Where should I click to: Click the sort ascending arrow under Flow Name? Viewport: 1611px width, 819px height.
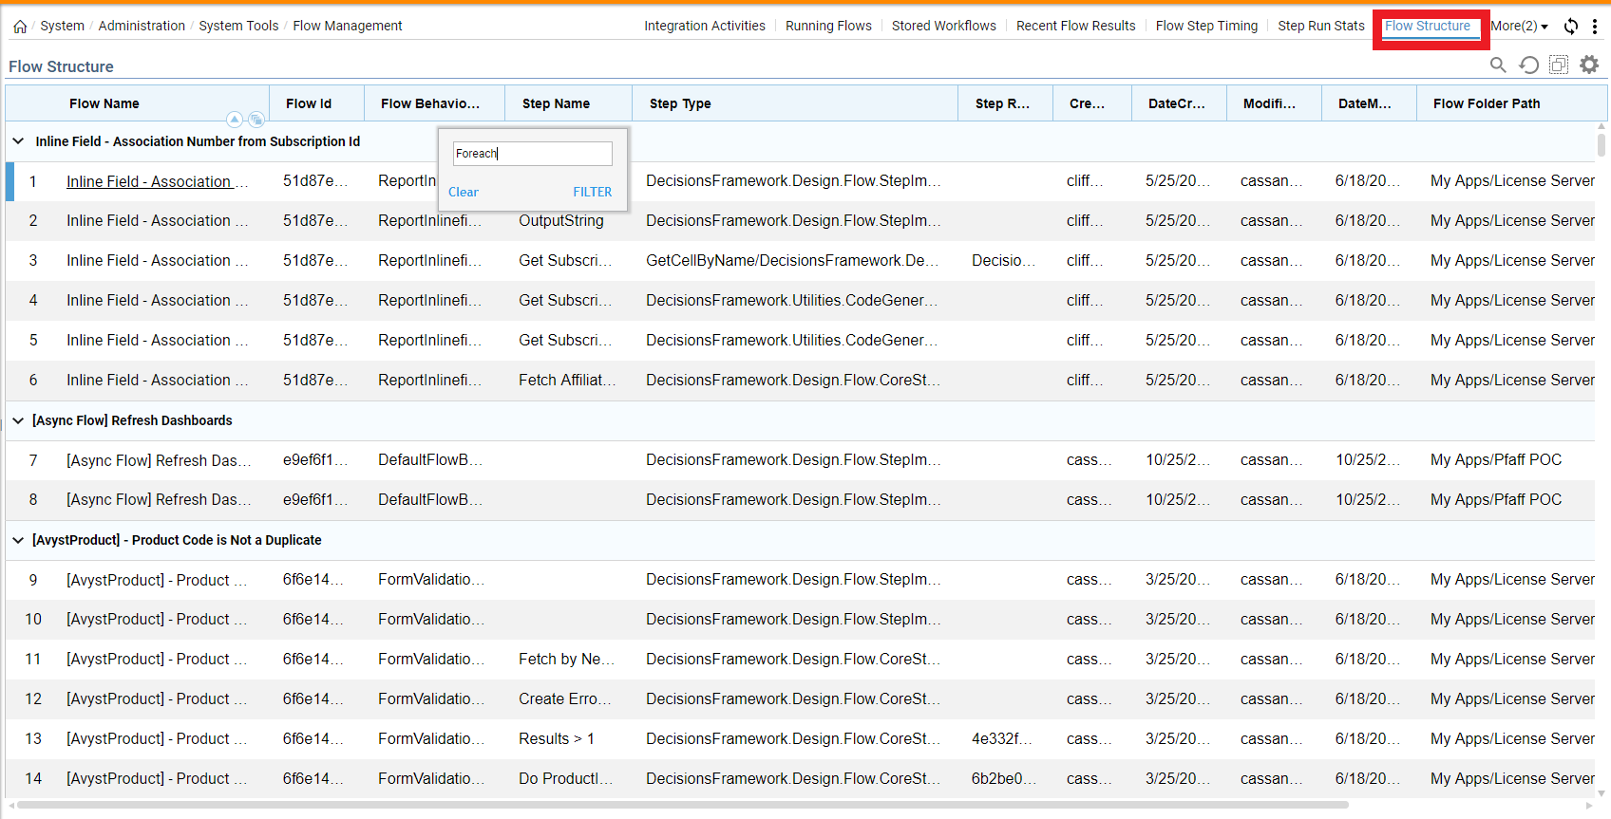pyautogui.click(x=235, y=120)
